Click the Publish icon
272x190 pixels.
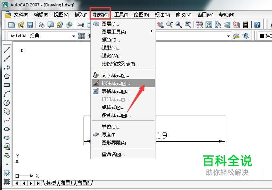60,25
